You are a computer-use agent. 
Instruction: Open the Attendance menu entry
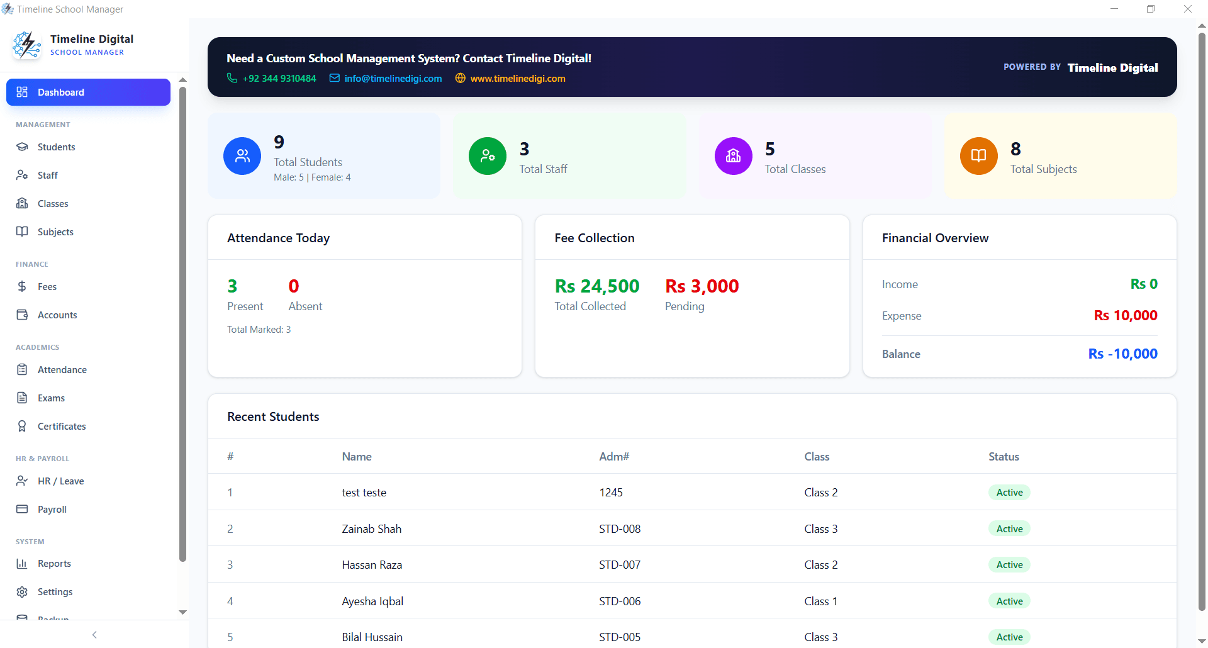(63, 369)
